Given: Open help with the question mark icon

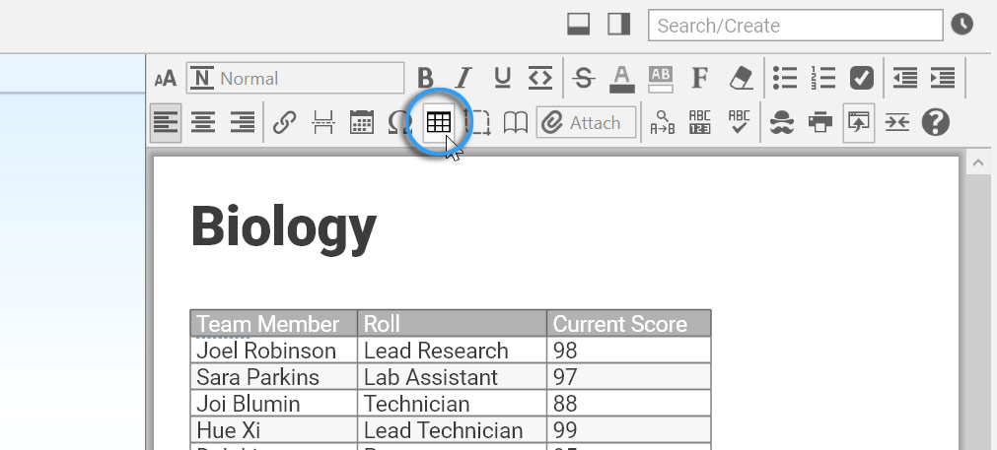Looking at the screenshot, I should click(x=935, y=123).
